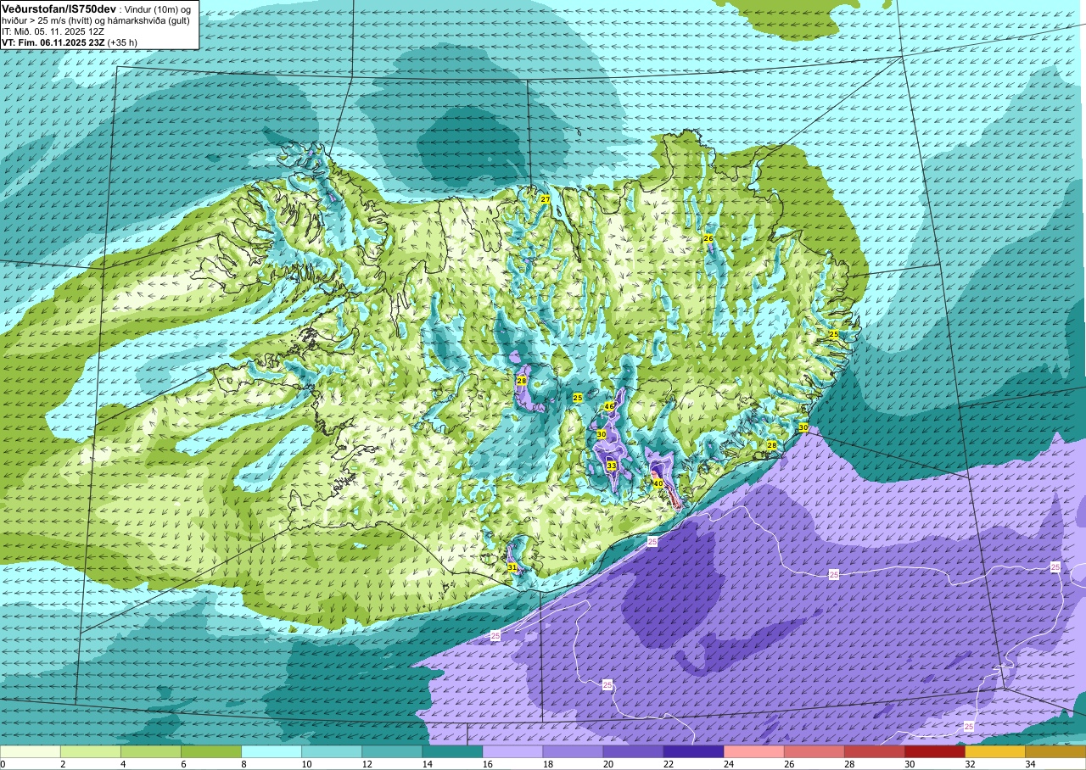Pick the dark red 30–32 legend swatch
This screenshot has width=1086, height=770.
point(934,751)
